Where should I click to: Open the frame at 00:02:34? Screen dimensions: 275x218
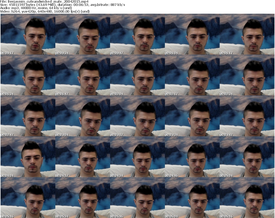click(x=247, y=75)
